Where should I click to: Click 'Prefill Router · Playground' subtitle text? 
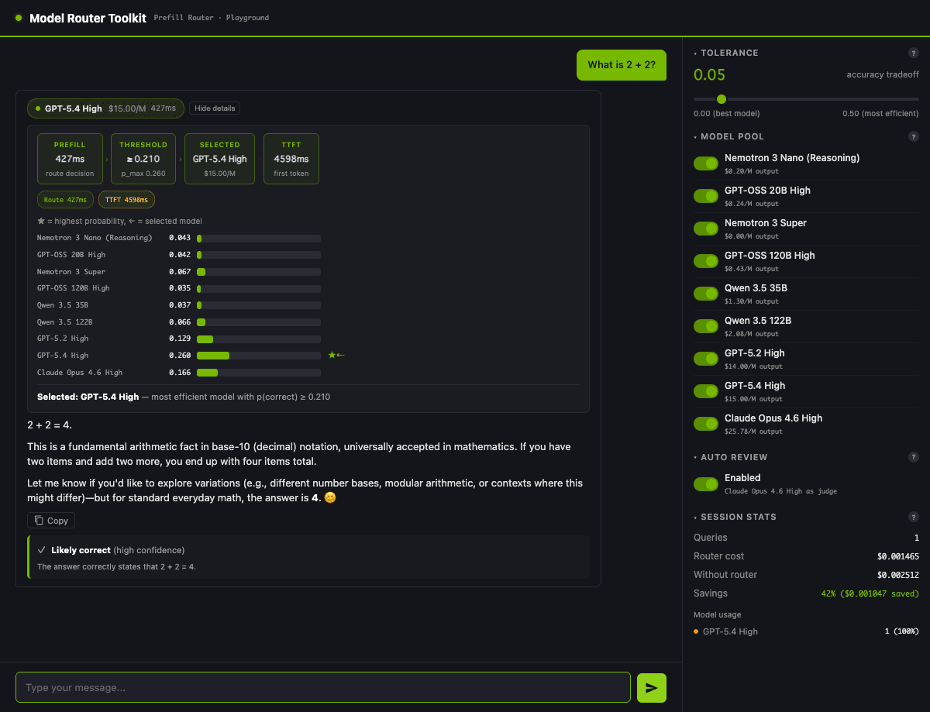(x=212, y=18)
